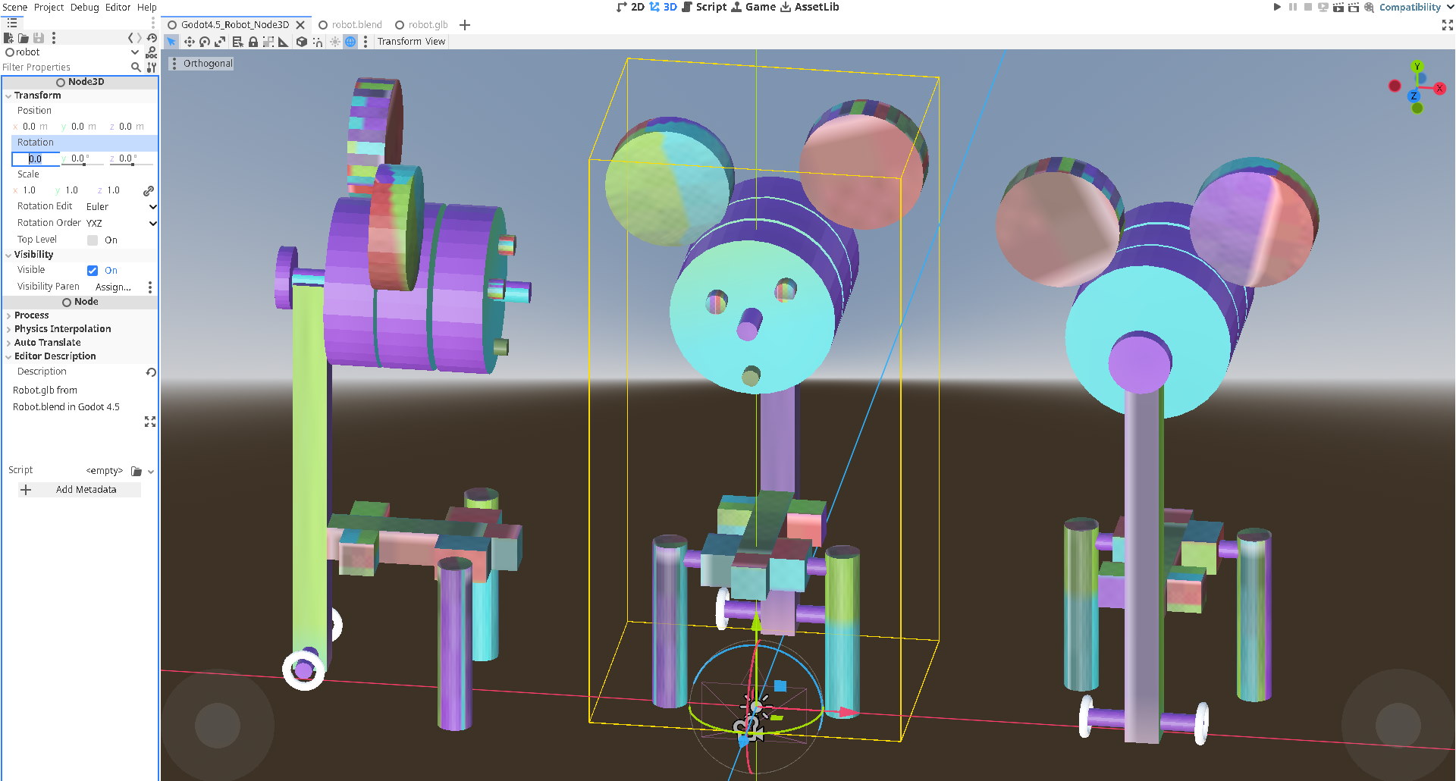Toggle the preview environment globe icon
Screen dimensions: 1456x781
pos(350,42)
